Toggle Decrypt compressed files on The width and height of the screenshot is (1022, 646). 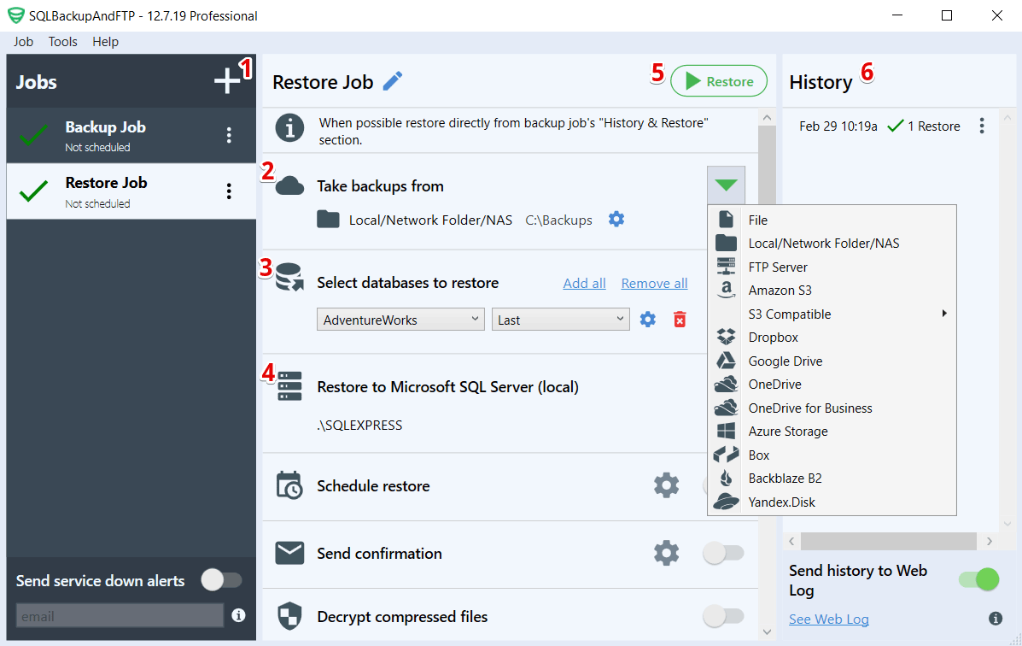click(723, 617)
